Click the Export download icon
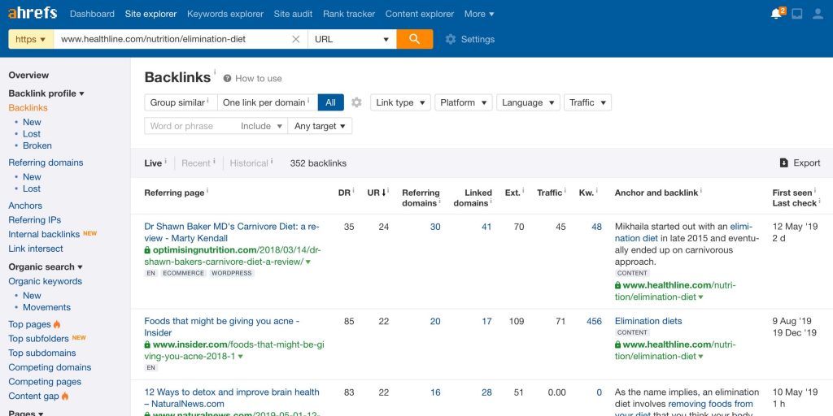 pos(783,162)
